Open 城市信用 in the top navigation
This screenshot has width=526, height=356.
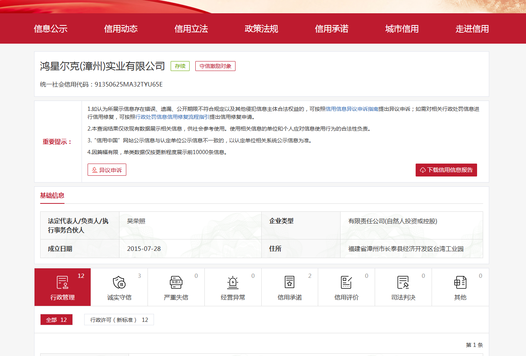(402, 29)
